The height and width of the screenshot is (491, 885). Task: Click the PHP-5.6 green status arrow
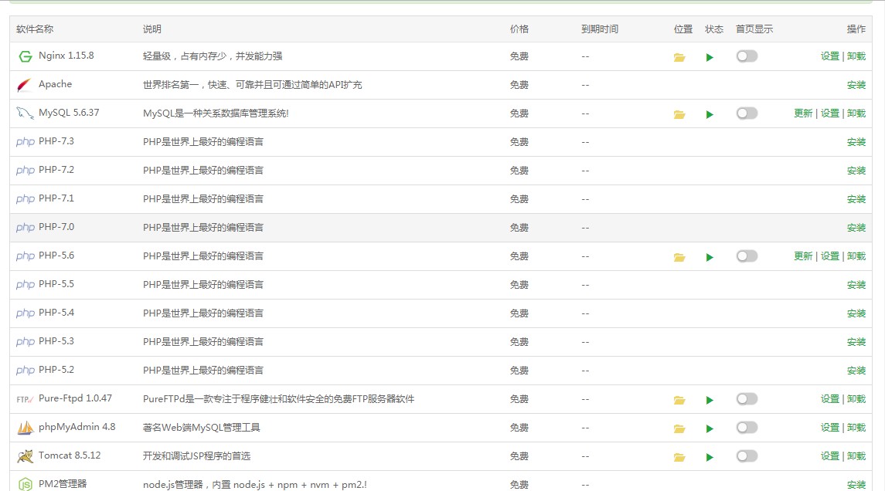click(710, 257)
